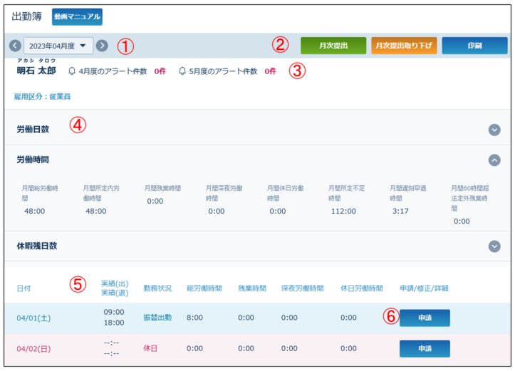Click the blue 印刷 button
The height and width of the screenshot is (371, 515).
pos(474,46)
